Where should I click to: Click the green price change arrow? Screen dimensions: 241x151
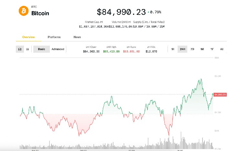click(148, 12)
